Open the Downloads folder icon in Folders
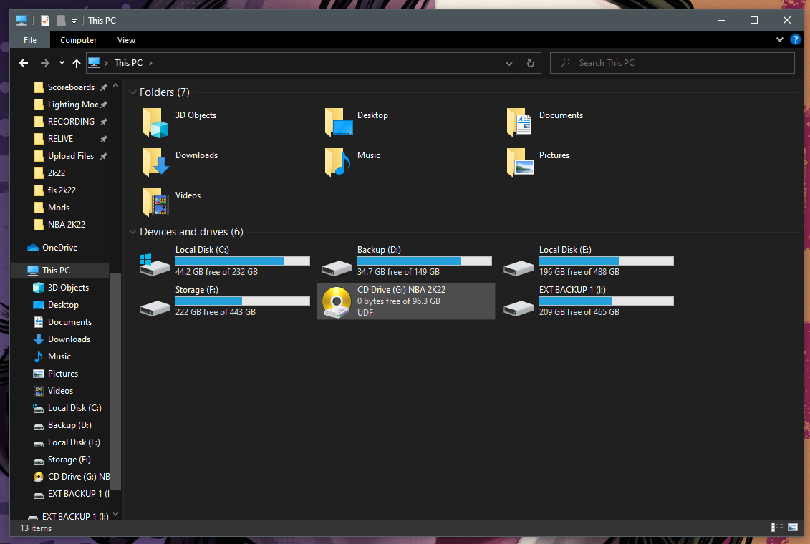The image size is (810, 544). click(155, 162)
